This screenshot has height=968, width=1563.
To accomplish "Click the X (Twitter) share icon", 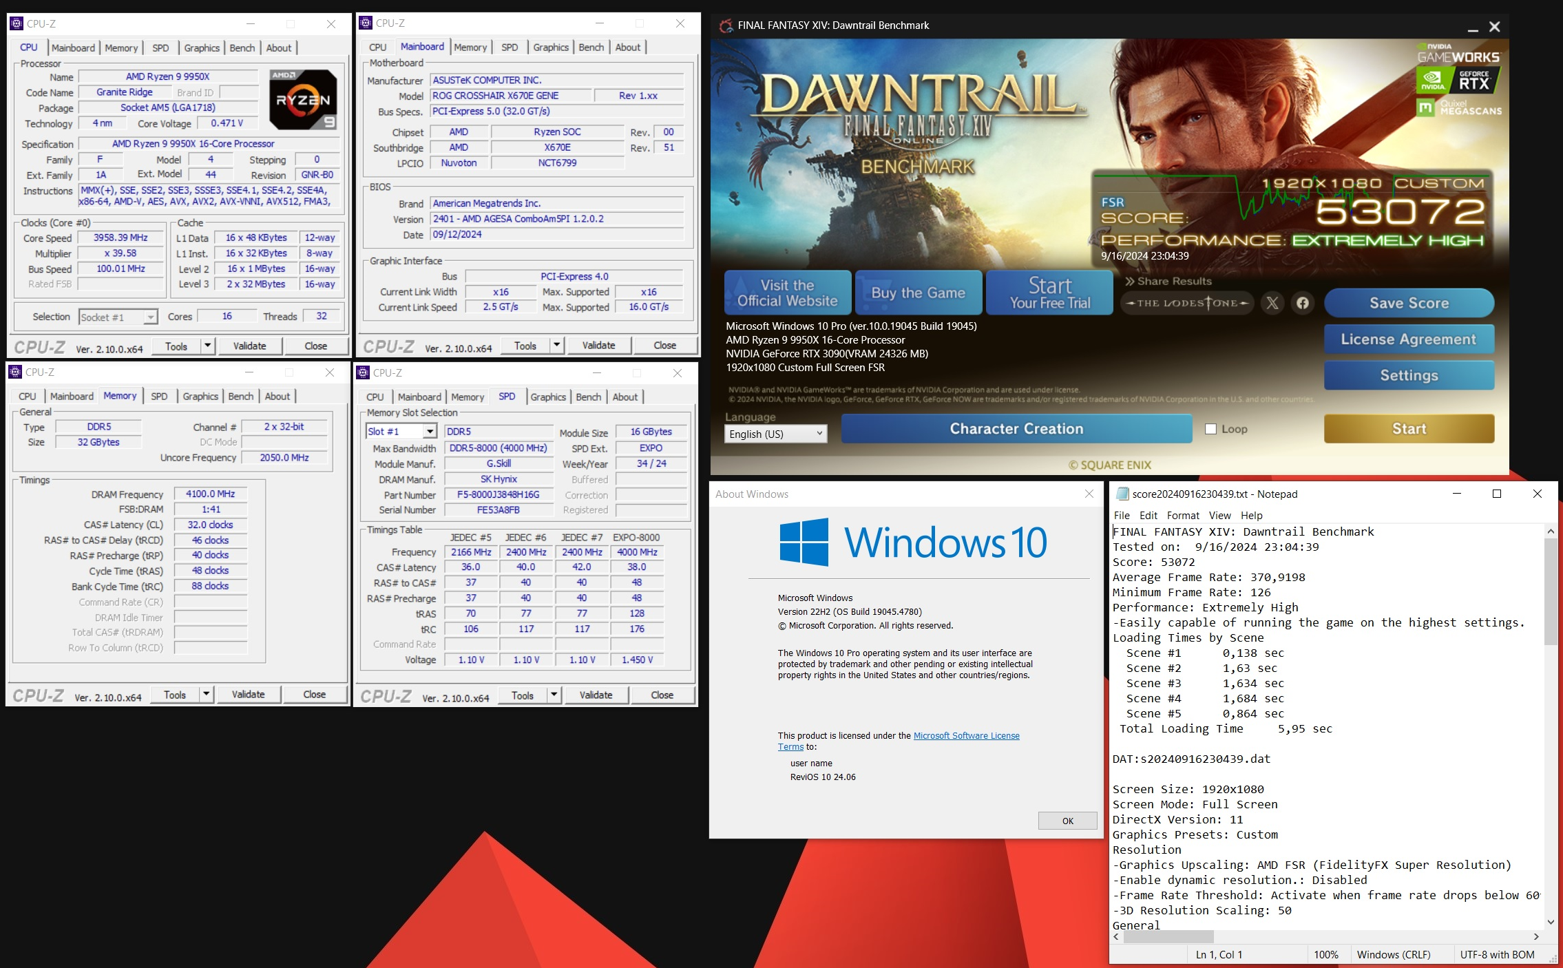I will click(1272, 303).
